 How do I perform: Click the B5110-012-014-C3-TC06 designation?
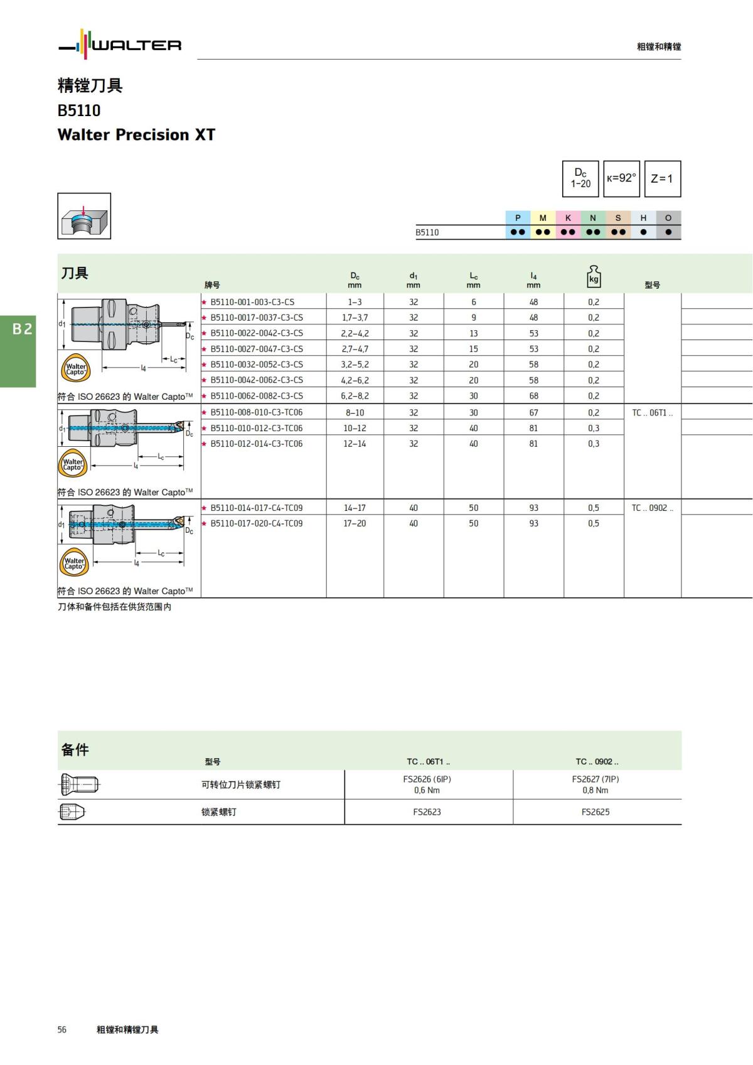tap(257, 444)
